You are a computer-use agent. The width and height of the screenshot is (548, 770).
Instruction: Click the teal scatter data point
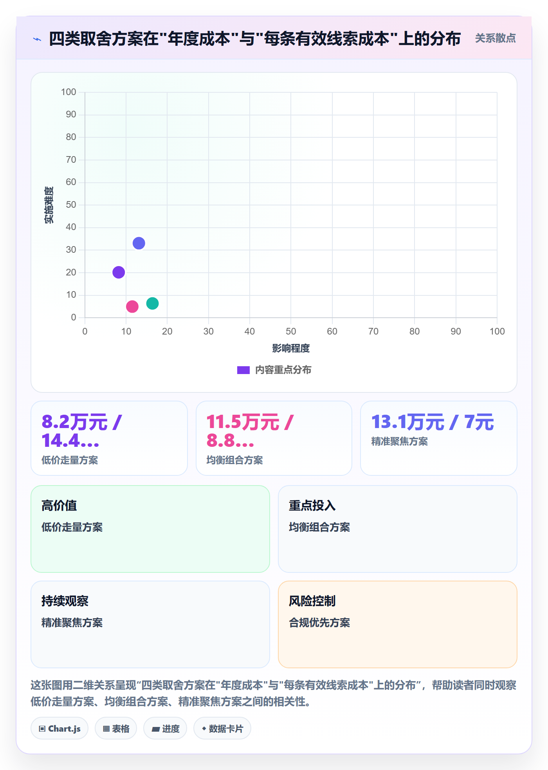point(152,303)
